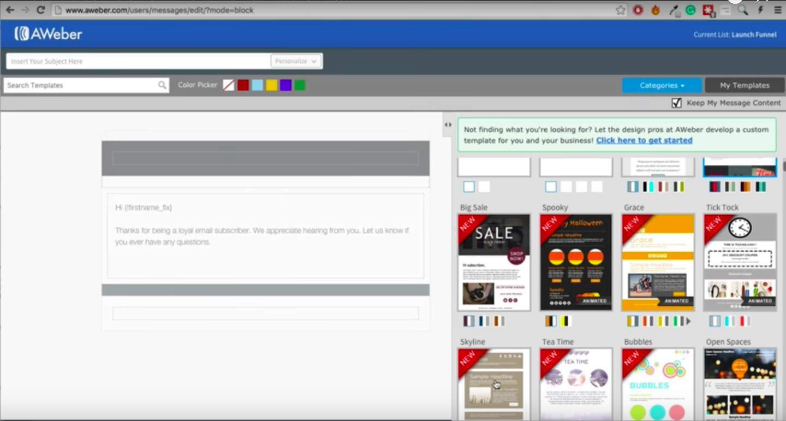Click the Tick Tock template name

(x=722, y=207)
